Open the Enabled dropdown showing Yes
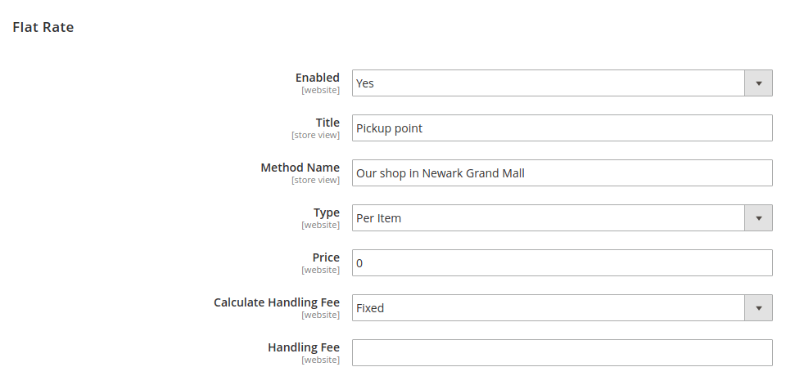This screenshot has height=376, width=786. click(x=549, y=83)
